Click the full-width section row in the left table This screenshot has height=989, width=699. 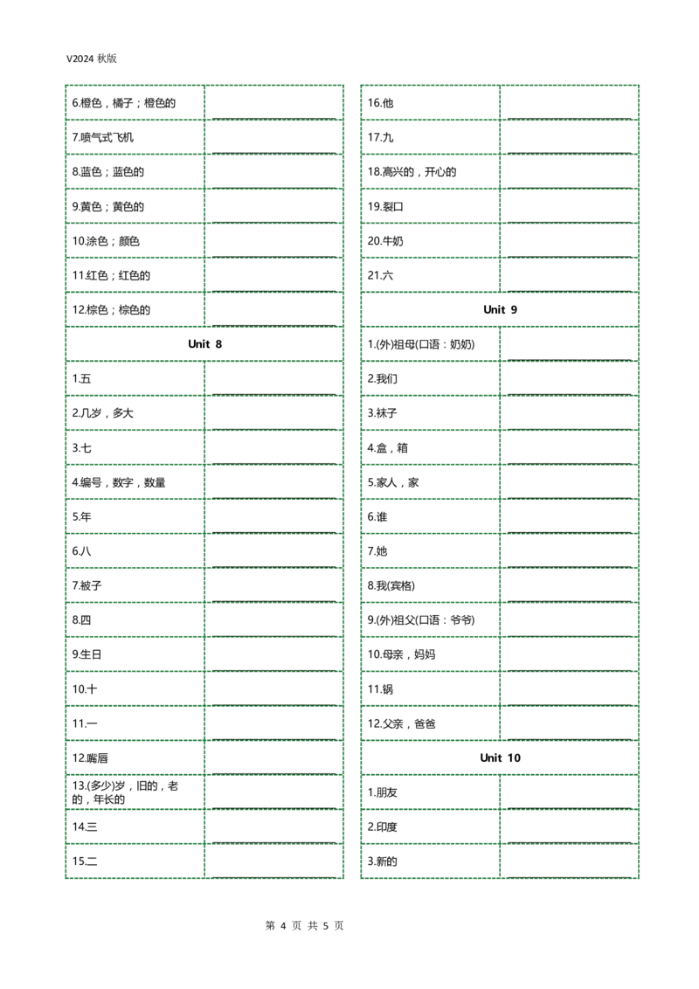pyautogui.click(x=202, y=342)
